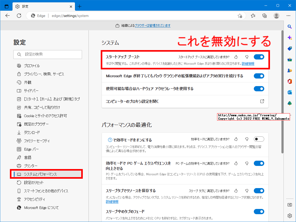This screenshot has width=296, height=222.
Task: Turn off ハードウェア アクセラレータ toggle
Action: 259,88
